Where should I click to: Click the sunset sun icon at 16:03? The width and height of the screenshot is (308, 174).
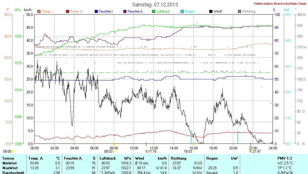coord(194,151)
